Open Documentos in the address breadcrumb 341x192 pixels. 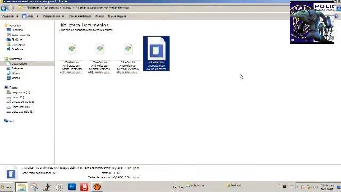(51, 7)
